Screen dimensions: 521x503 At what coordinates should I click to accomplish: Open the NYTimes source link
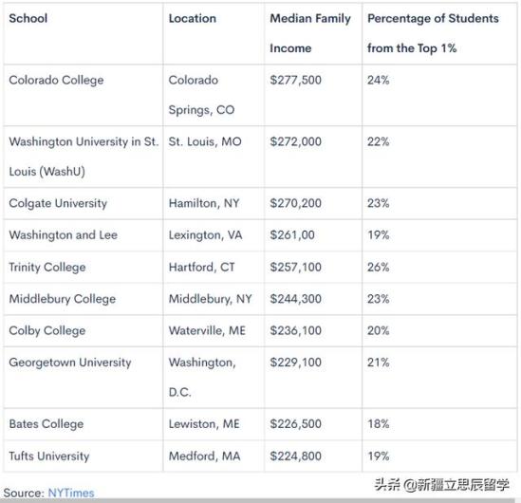[71, 493]
